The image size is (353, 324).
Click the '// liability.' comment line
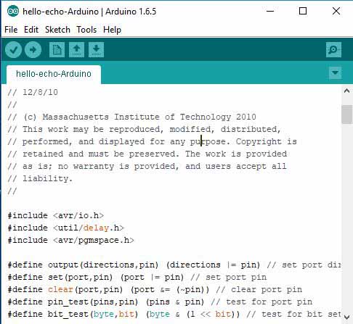40,178
